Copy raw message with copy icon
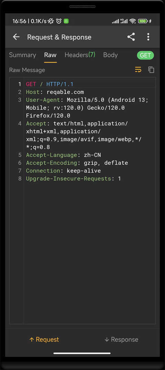 [x=151, y=70]
